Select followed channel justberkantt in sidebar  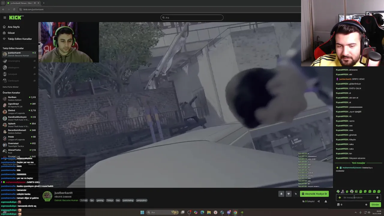pos(19,54)
